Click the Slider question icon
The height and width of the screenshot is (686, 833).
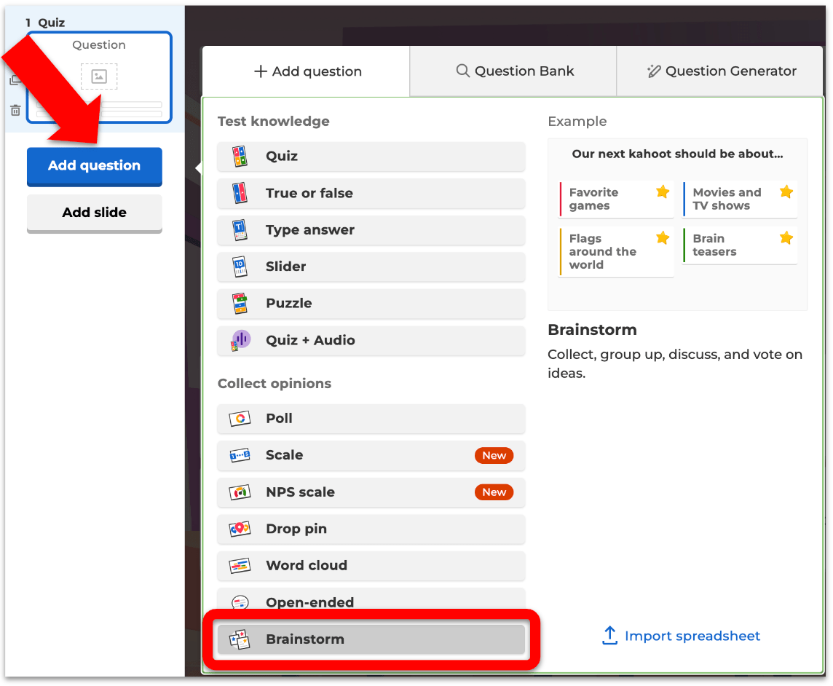pos(240,267)
